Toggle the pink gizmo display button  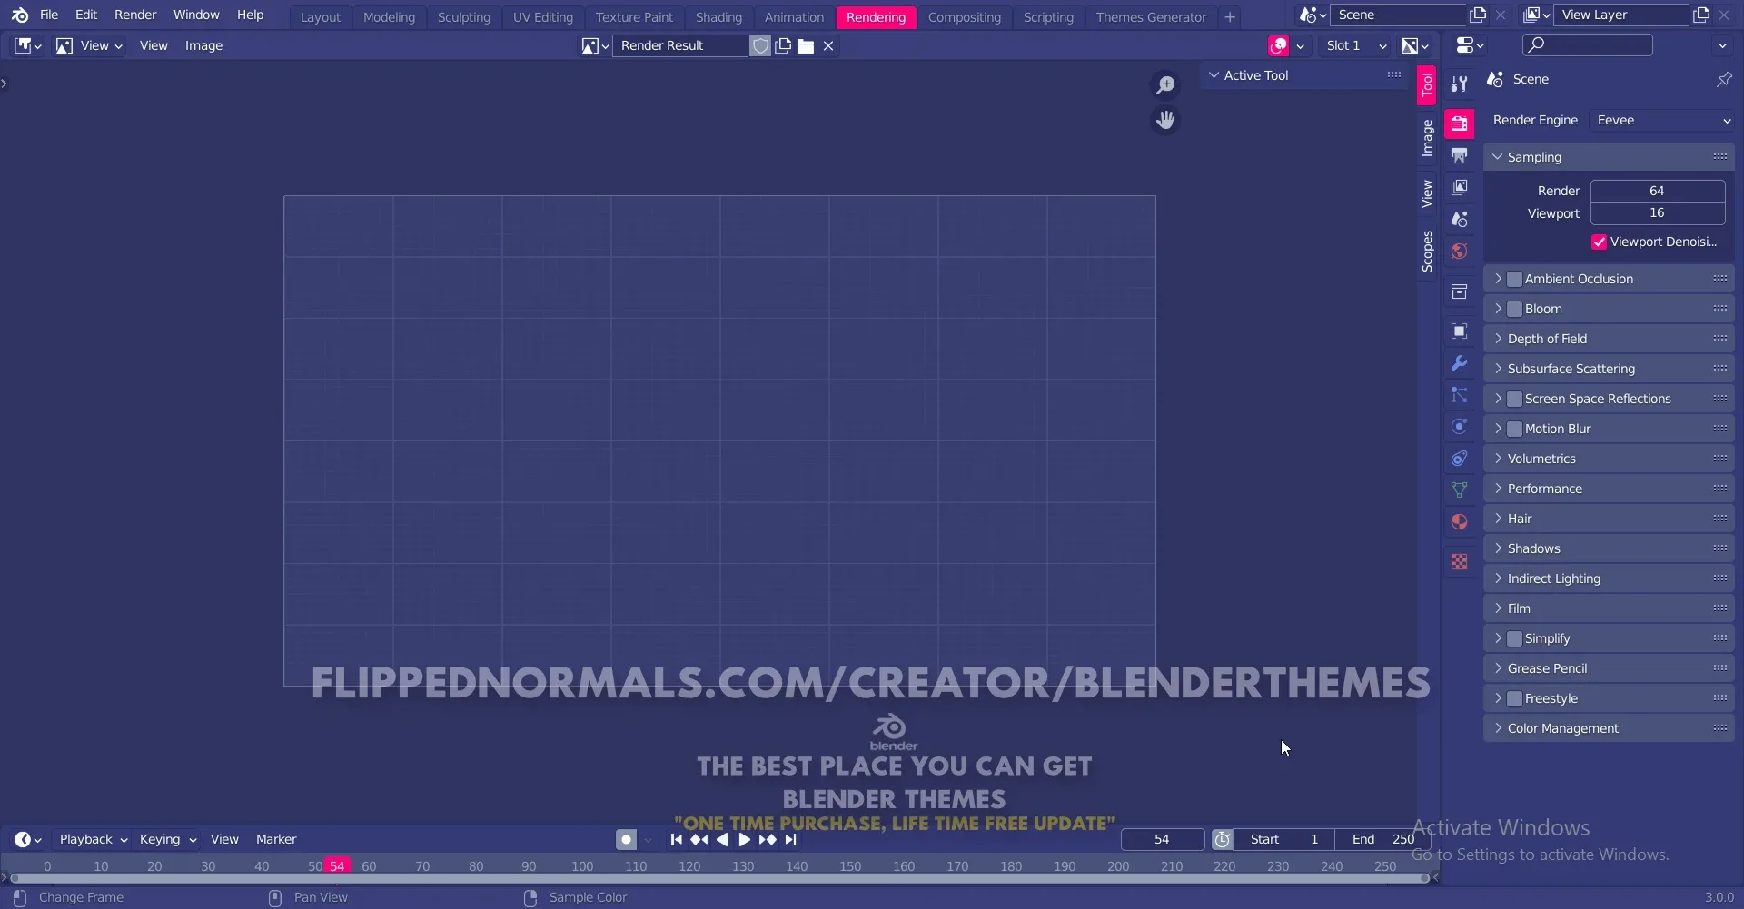(x=1279, y=45)
